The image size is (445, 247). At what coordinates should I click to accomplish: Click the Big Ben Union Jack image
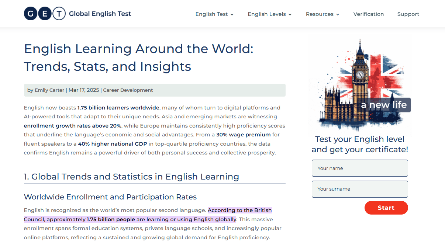coord(360,85)
